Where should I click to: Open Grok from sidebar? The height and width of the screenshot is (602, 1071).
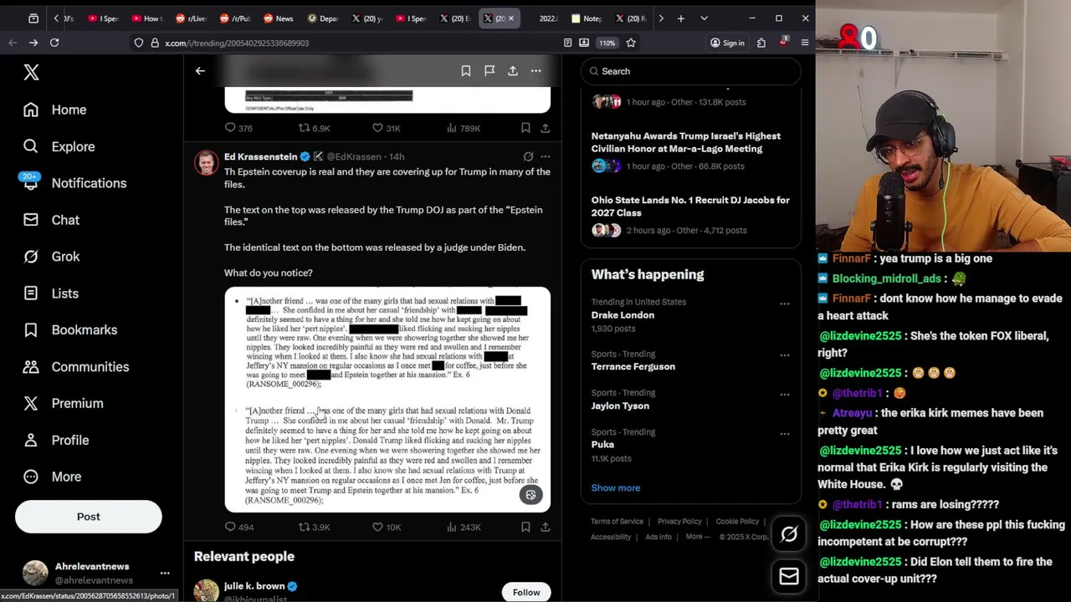pos(52,257)
